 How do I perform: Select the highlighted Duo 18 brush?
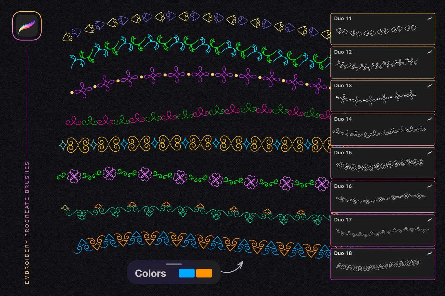coord(377,266)
